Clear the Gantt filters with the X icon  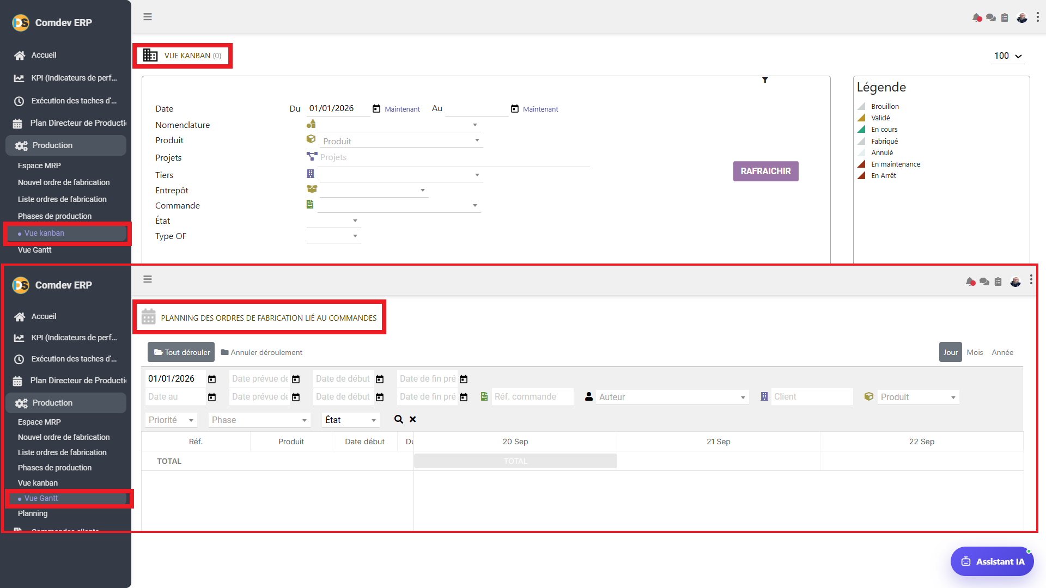(413, 419)
